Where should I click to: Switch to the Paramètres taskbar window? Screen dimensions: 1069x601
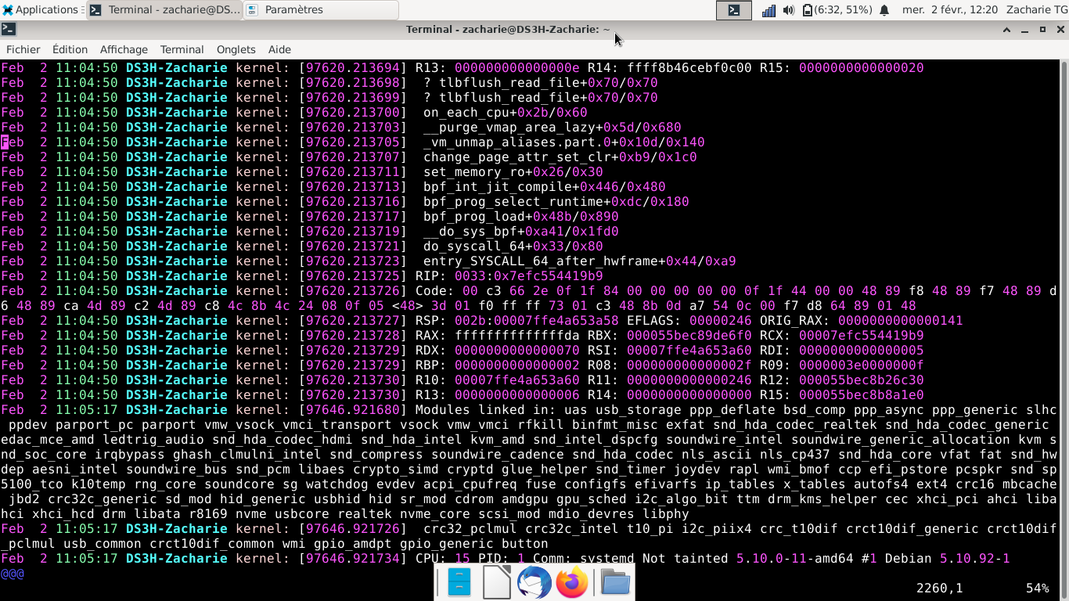click(321, 10)
